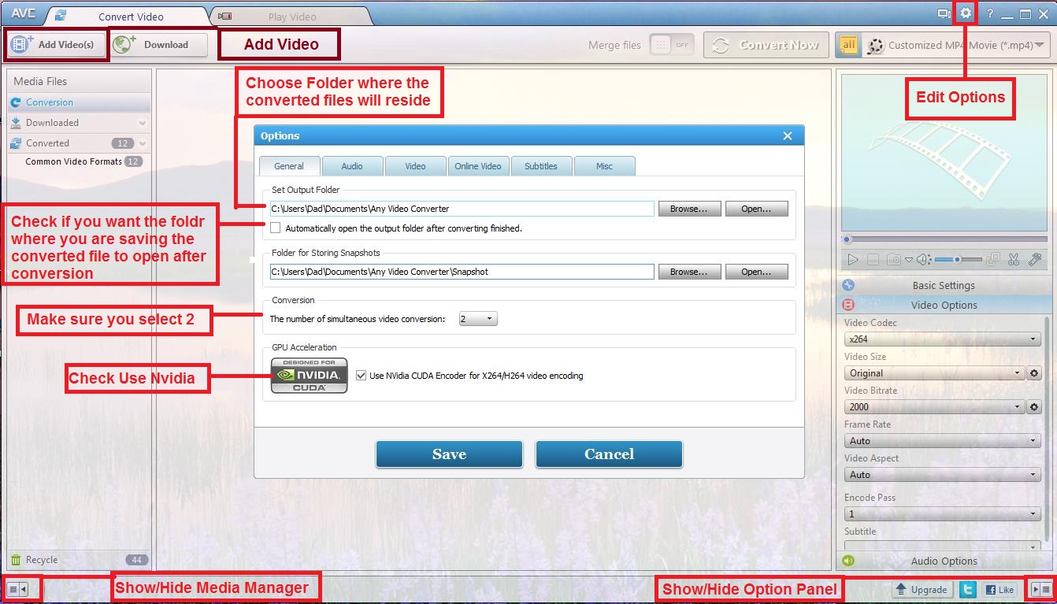Open the scissors clip video tool
1057x604 pixels.
point(1014,258)
